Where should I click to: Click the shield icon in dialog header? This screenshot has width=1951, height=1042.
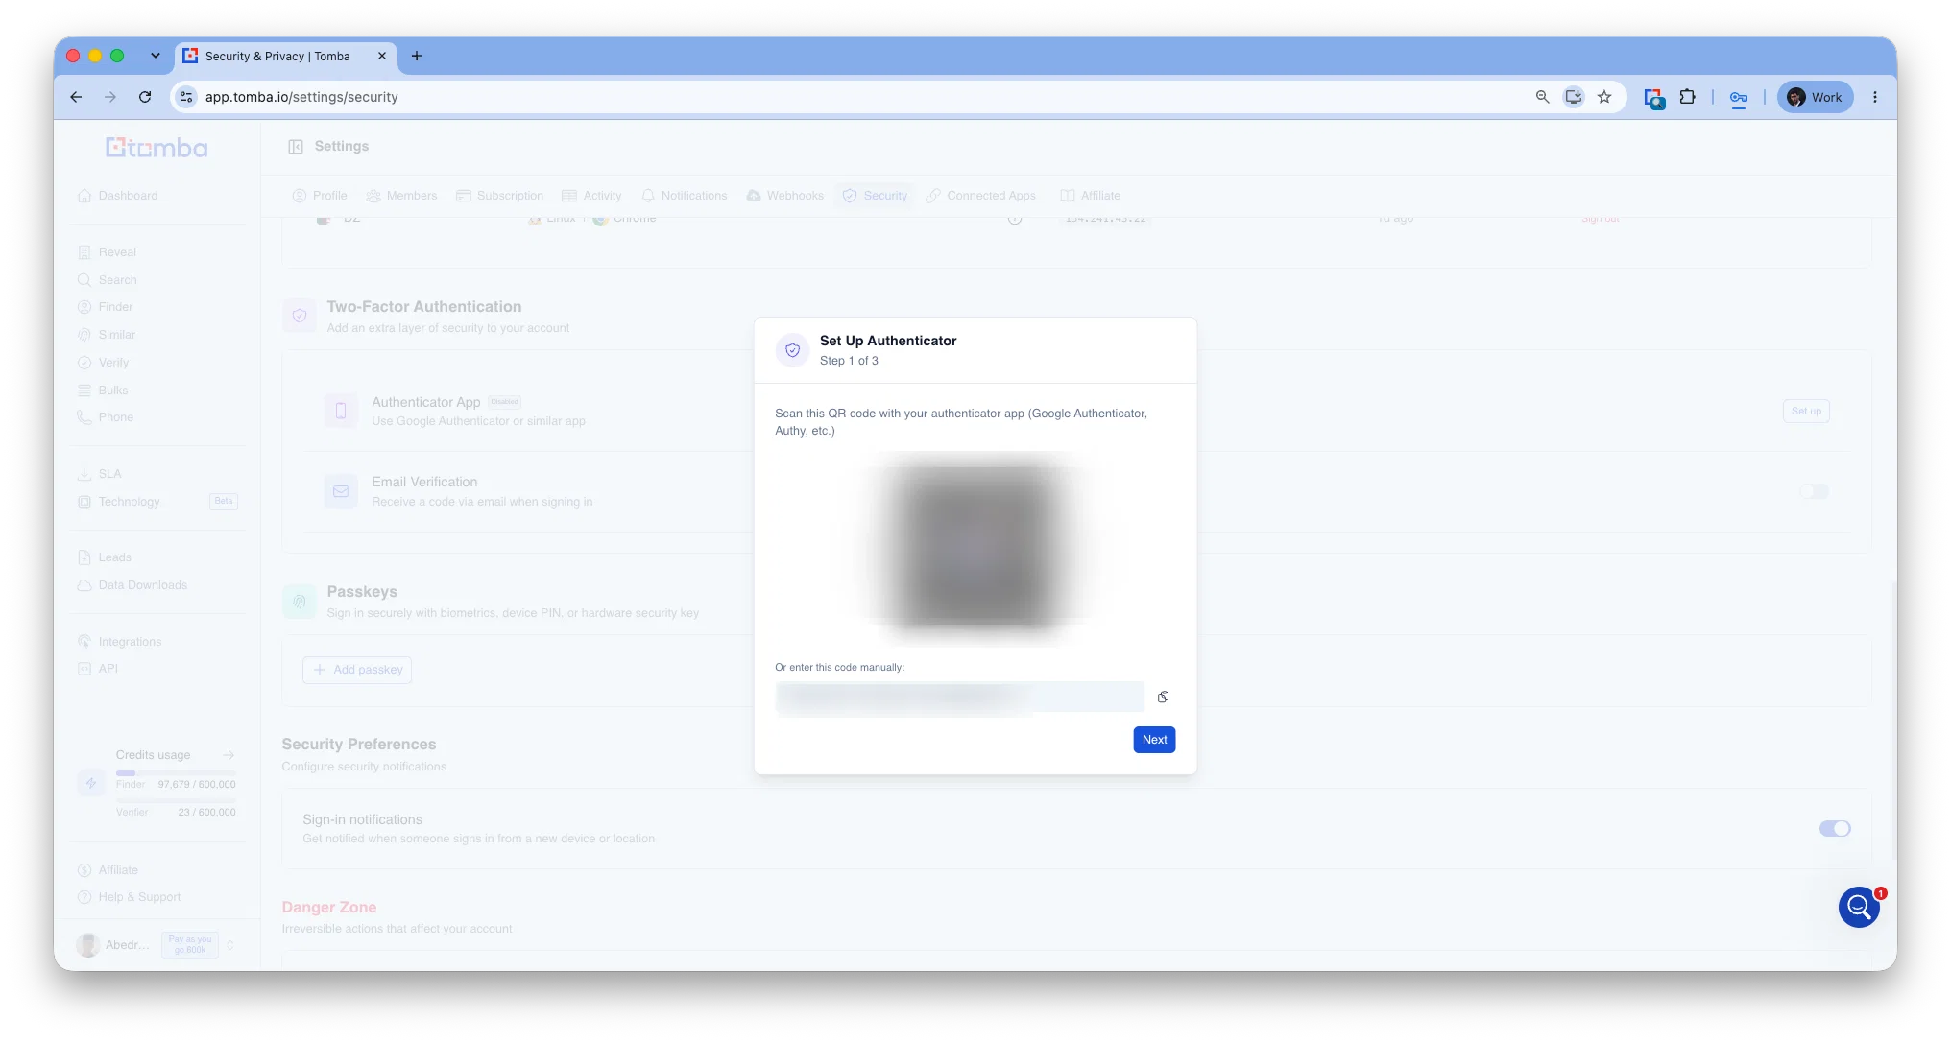pyautogui.click(x=792, y=350)
